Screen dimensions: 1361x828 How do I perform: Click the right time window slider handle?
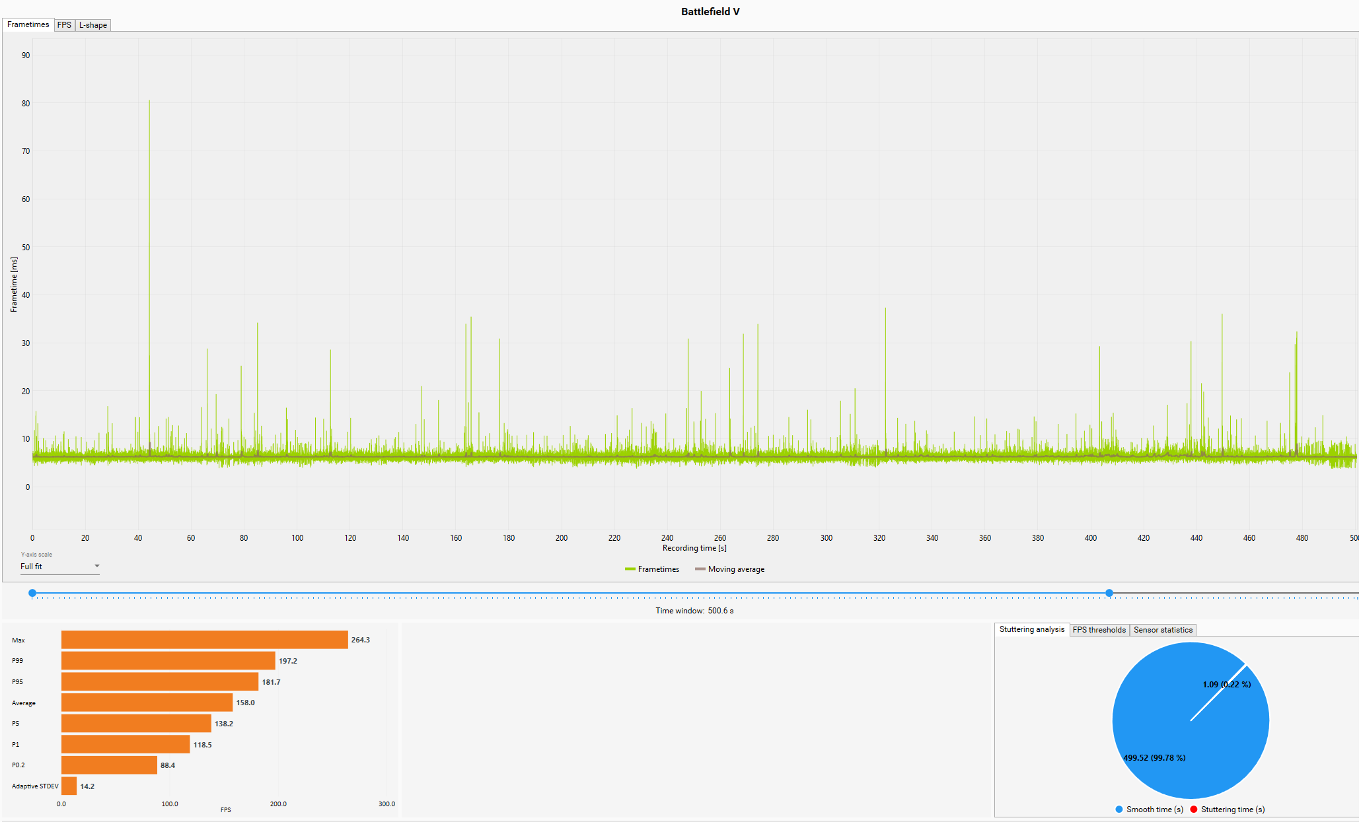[x=1109, y=593]
